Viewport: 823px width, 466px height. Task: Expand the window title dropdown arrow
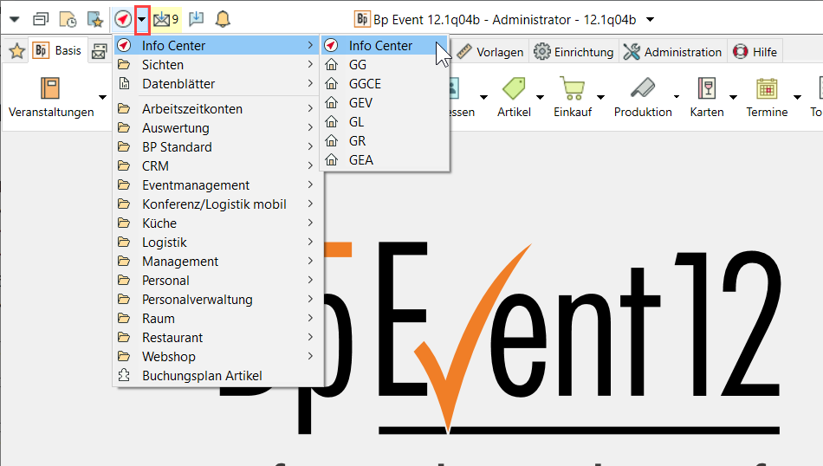[651, 19]
